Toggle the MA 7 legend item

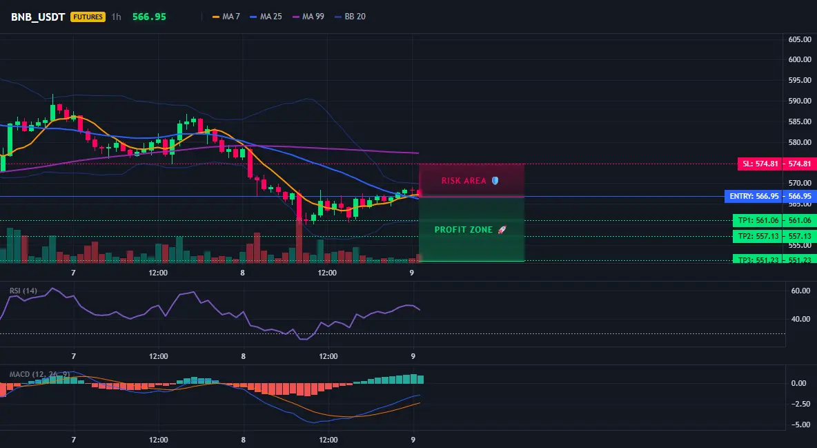pos(226,17)
